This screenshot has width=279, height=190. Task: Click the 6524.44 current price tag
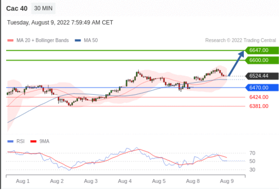(262, 76)
